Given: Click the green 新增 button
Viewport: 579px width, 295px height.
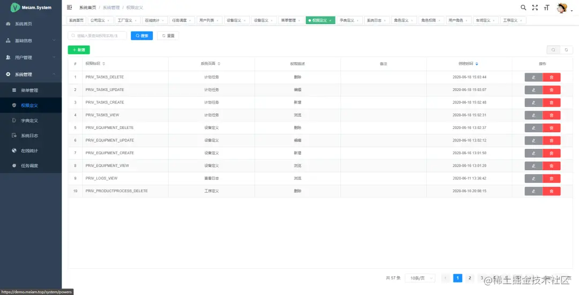Looking at the screenshot, I should [79, 50].
